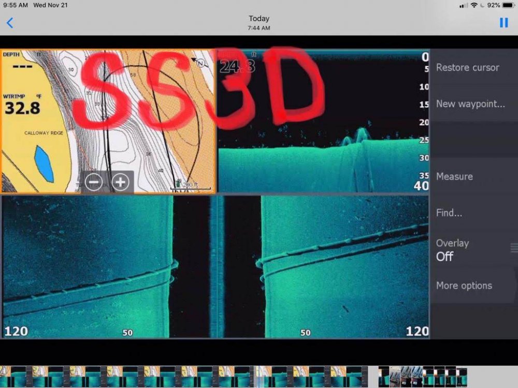Toggle the Overlay Off setting
Image resolution: width=518 pixels, height=388 pixels.
click(x=452, y=250)
